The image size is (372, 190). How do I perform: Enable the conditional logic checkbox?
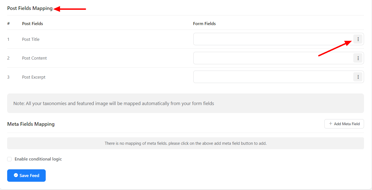click(x=9, y=159)
